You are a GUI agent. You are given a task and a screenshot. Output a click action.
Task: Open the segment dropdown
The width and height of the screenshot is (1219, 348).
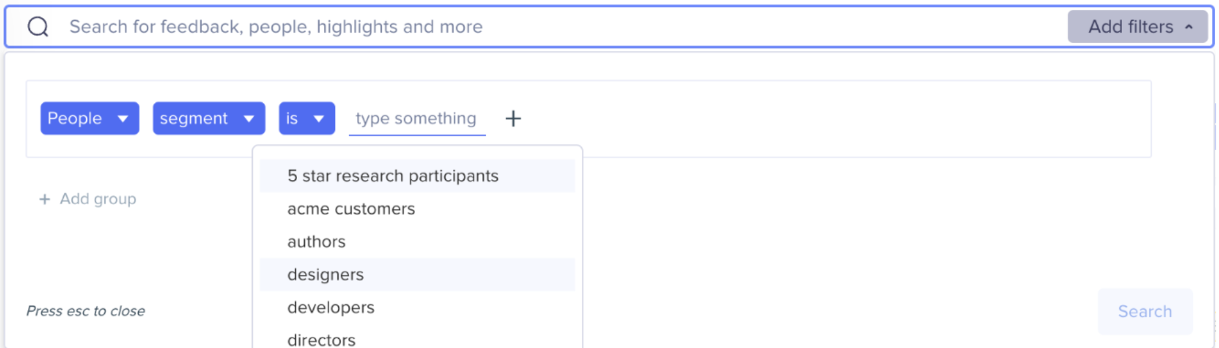pyautogui.click(x=208, y=119)
